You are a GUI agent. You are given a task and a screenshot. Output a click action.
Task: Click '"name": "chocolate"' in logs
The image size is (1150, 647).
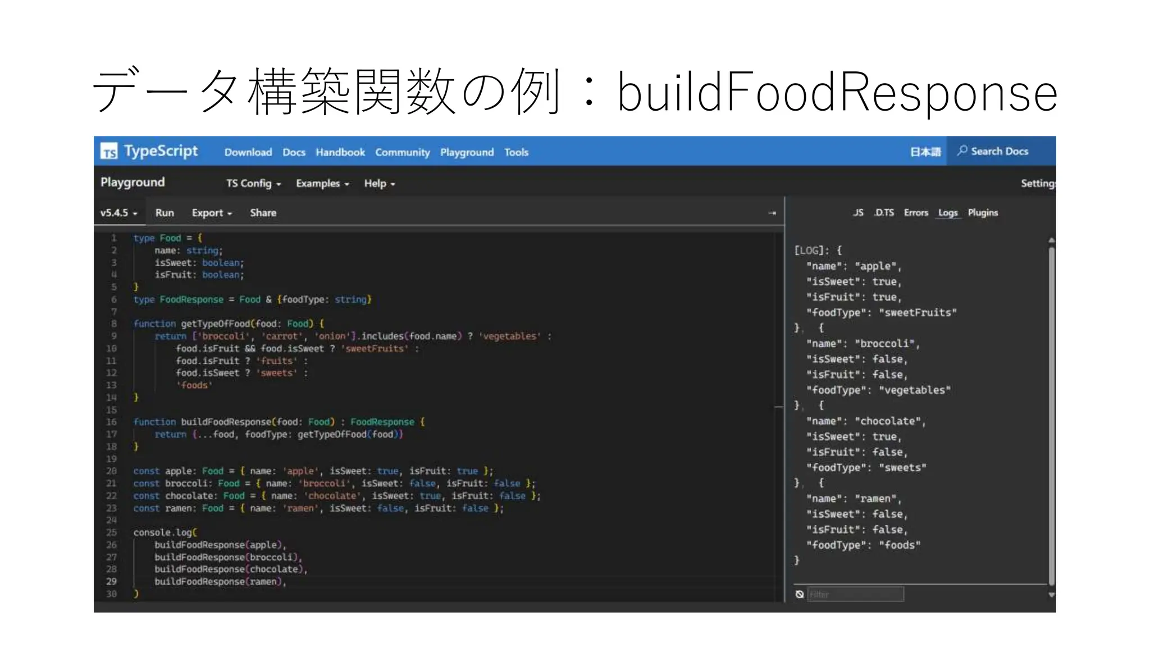click(x=865, y=421)
